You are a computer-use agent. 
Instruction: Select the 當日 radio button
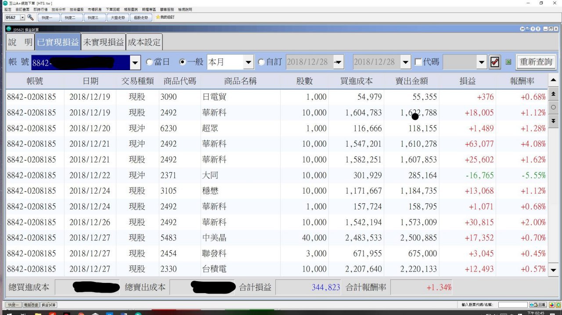pyautogui.click(x=149, y=62)
